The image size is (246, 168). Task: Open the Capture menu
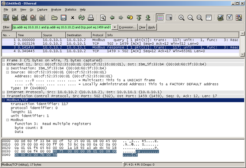42,10
